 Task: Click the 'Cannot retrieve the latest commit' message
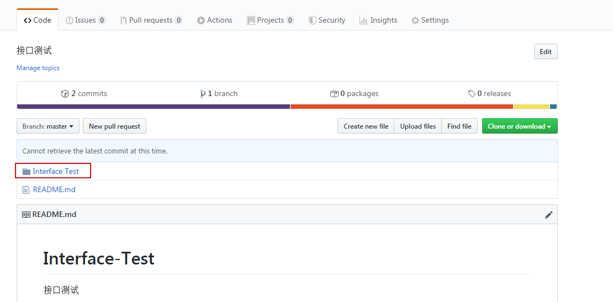95,151
